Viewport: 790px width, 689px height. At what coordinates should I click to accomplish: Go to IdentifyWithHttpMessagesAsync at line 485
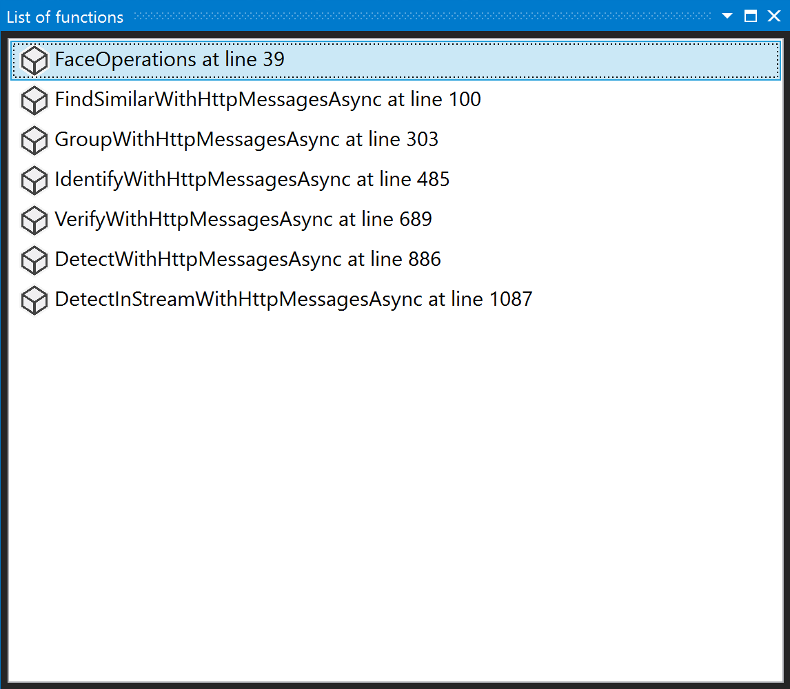pos(252,179)
